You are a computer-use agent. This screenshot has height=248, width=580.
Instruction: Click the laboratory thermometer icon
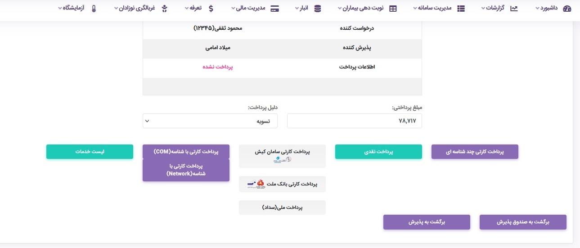[x=94, y=9]
